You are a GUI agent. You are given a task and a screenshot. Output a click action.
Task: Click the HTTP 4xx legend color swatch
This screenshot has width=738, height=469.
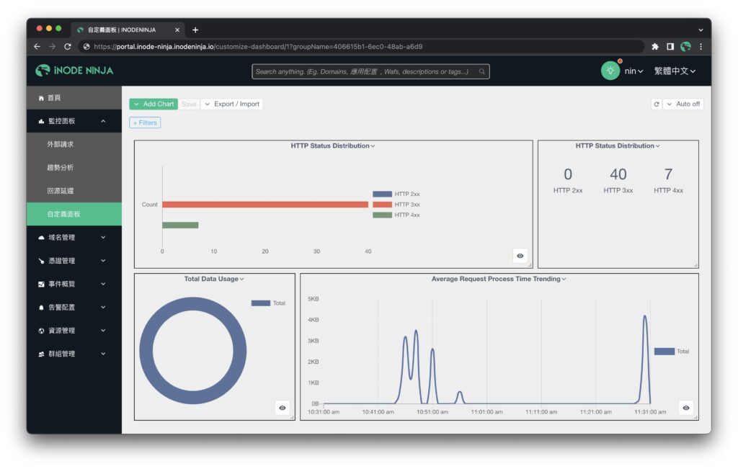point(382,215)
